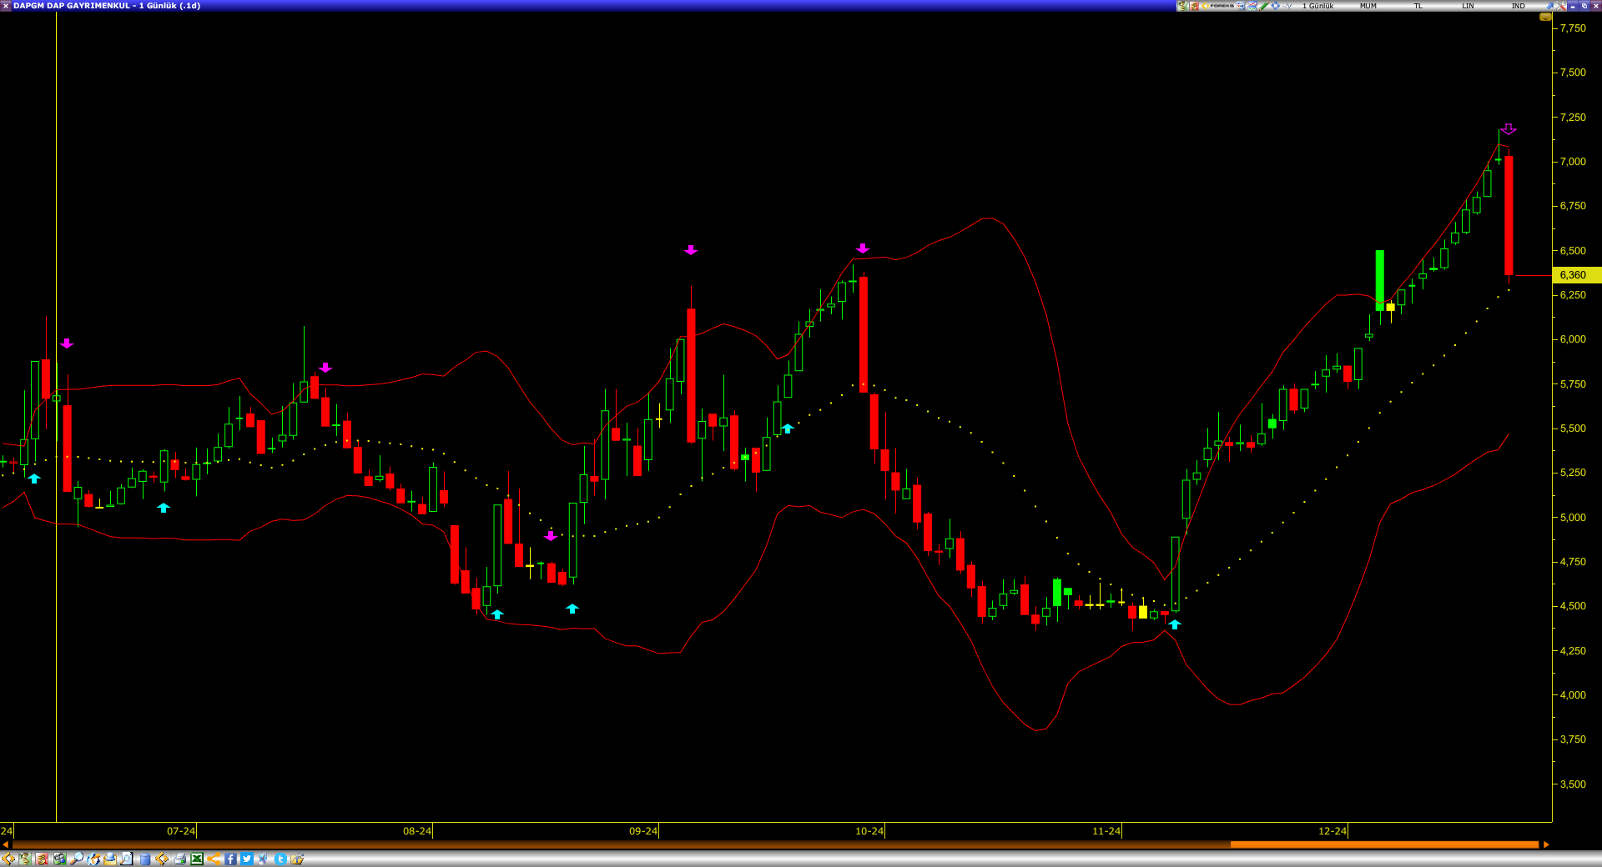Click the chart type icon in title bar
This screenshot has width=1602, height=867.
1252,6
